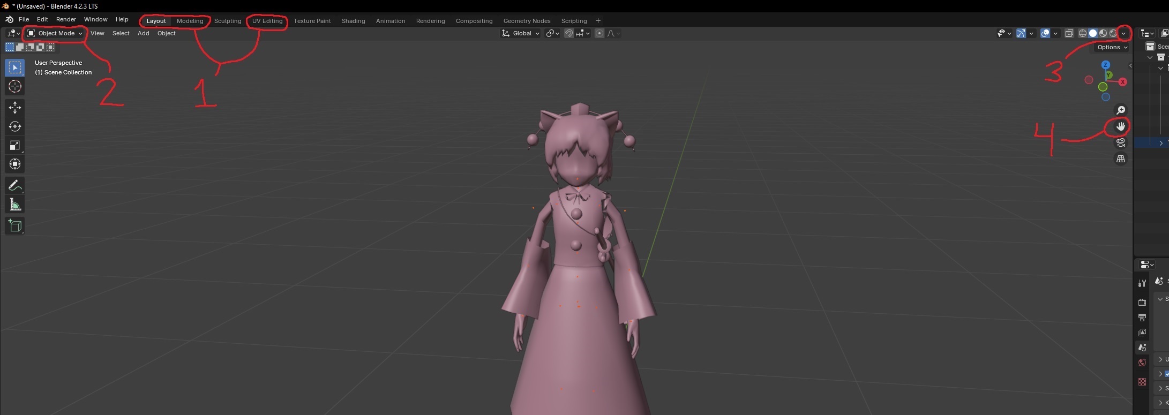Toggle X-ray view mode

(1069, 33)
